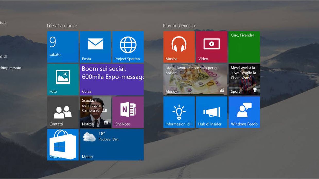
Task: Open the Foto tile
Action: click(x=63, y=79)
